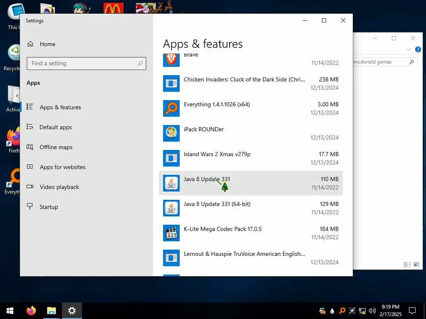Click the volume speaker tray icon

pos(372,311)
